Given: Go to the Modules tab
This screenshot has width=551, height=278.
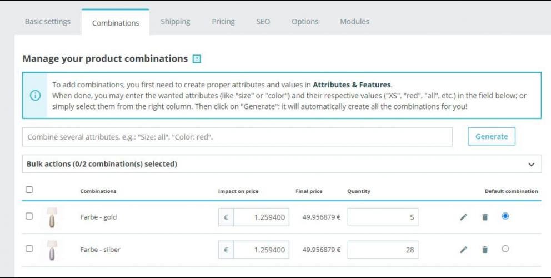Looking at the screenshot, I should (354, 22).
